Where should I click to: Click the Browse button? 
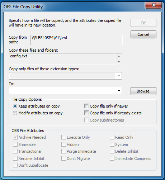tap(143, 91)
